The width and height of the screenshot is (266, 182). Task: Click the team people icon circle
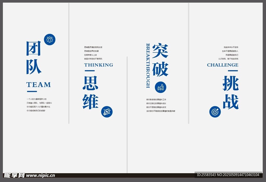(x=50, y=39)
